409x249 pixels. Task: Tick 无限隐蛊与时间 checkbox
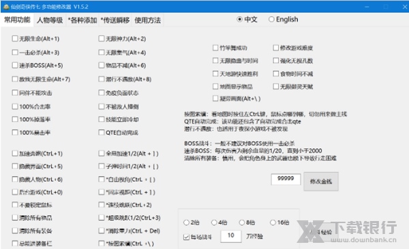(x=215, y=61)
